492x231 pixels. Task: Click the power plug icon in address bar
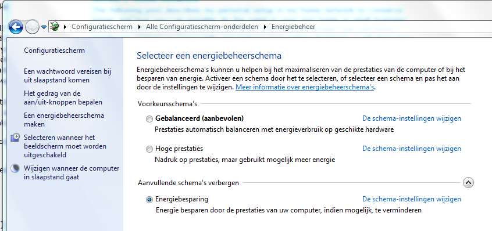point(55,27)
